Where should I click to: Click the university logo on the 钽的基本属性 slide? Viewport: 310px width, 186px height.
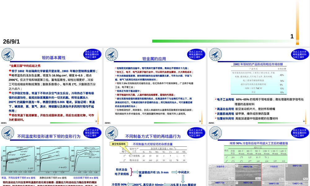click(8, 55)
